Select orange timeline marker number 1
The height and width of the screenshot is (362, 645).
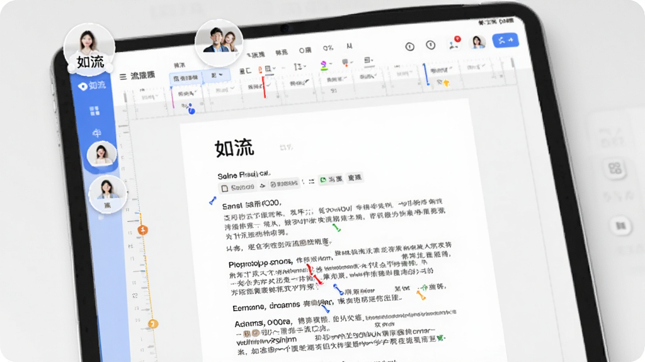143,230
